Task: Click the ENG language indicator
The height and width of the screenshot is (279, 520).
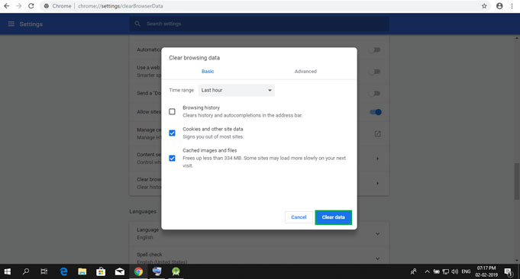Action: click(466, 271)
